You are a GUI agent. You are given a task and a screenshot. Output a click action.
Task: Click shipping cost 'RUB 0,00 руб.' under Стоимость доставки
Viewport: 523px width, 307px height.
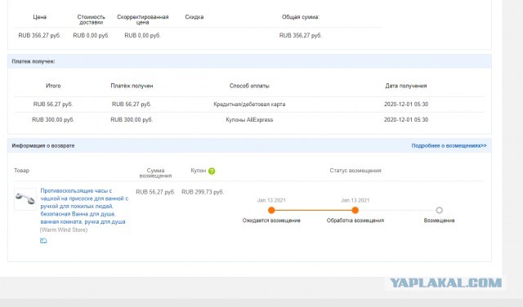(x=91, y=35)
